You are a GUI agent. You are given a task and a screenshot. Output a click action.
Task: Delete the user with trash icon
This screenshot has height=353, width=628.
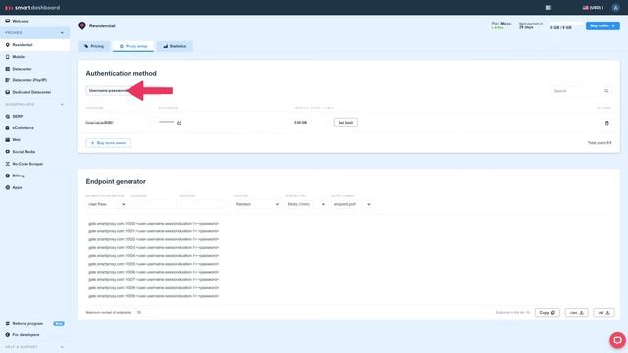(607, 123)
